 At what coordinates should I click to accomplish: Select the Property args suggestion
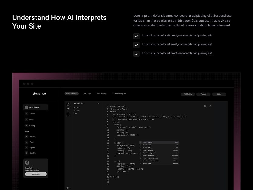[x=159, y=145]
